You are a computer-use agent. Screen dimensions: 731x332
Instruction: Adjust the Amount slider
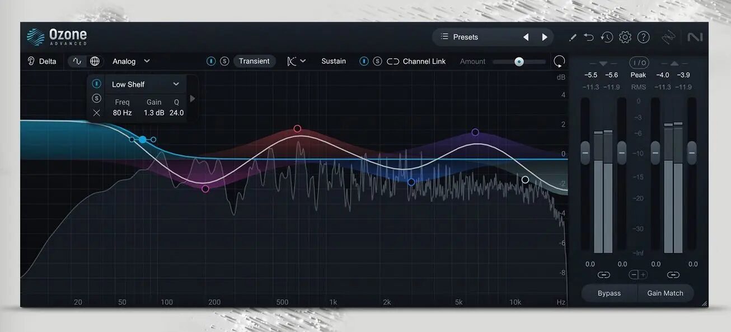518,61
